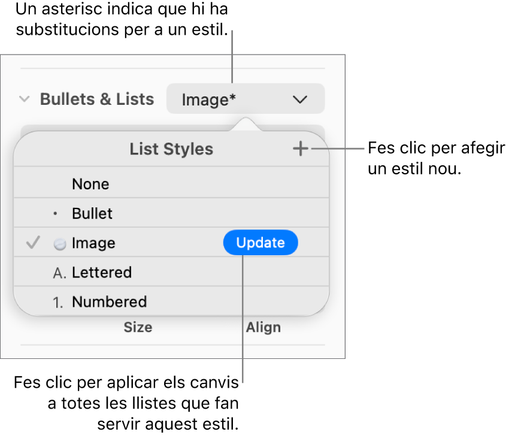Click the Align option under the style list
515x435 pixels.
(x=263, y=327)
